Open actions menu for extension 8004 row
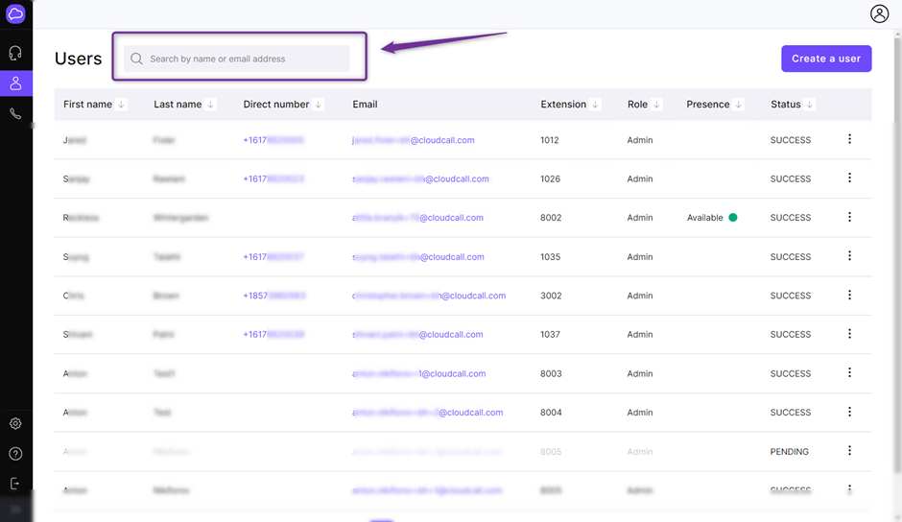The width and height of the screenshot is (902, 522). pyautogui.click(x=849, y=412)
